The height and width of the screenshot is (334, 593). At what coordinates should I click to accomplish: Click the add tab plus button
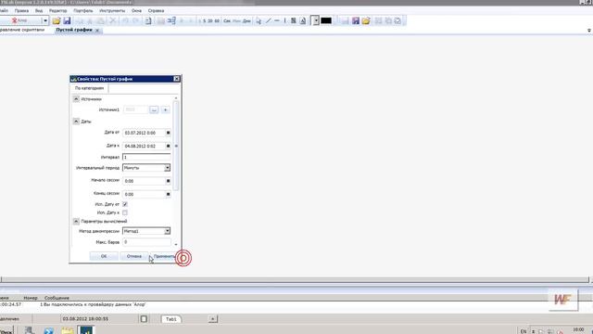pos(213,319)
